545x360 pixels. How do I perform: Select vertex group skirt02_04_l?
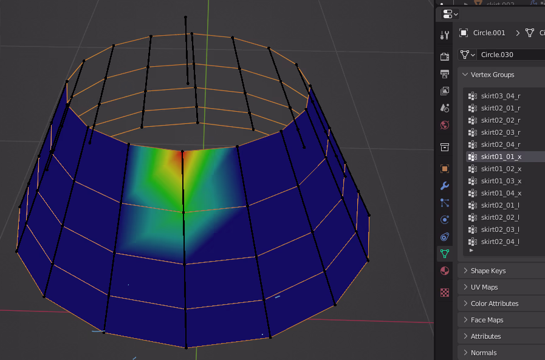tap(506, 242)
